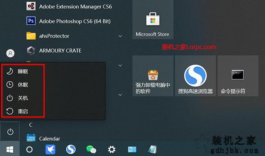Select 睡眠 (Sleep) from power menu
The height and width of the screenshot is (156, 265).
[x=23, y=71]
